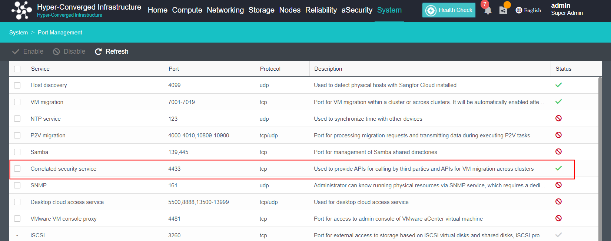This screenshot has height=241, width=611.
Task: Go to the Networking tab
Action: click(225, 10)
